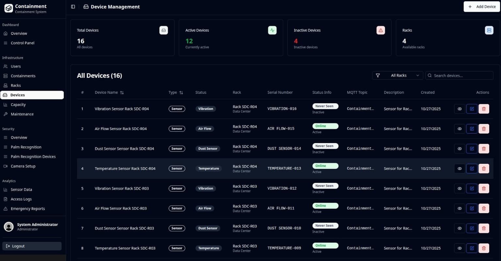Click the Add Device button
The height and width of the screenshot is (261, 501).
tap(481, 7)
